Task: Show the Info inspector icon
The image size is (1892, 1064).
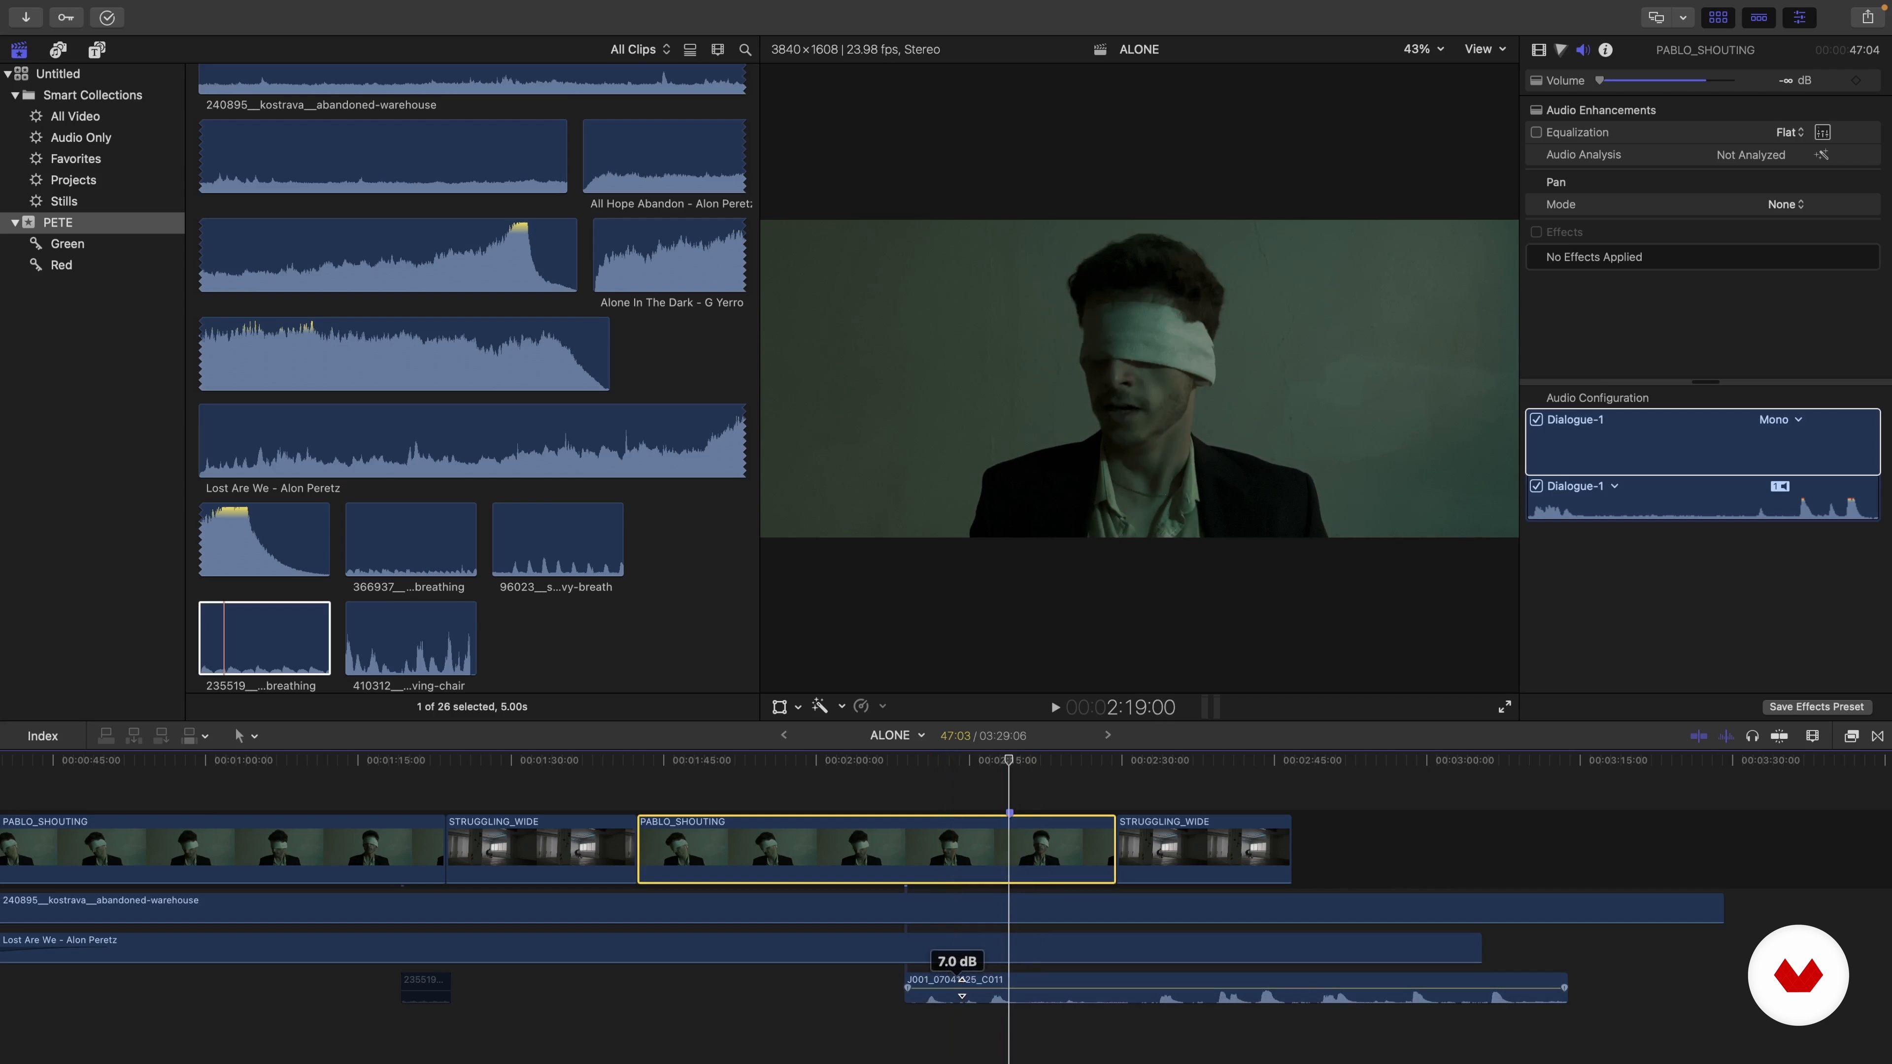Action: pyautogui.click(x=1606, y=49)
